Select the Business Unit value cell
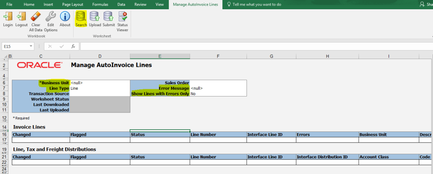 [100, 83]
